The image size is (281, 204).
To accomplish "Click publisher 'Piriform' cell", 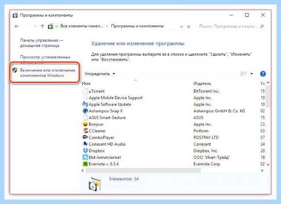I will coord(201,131).
